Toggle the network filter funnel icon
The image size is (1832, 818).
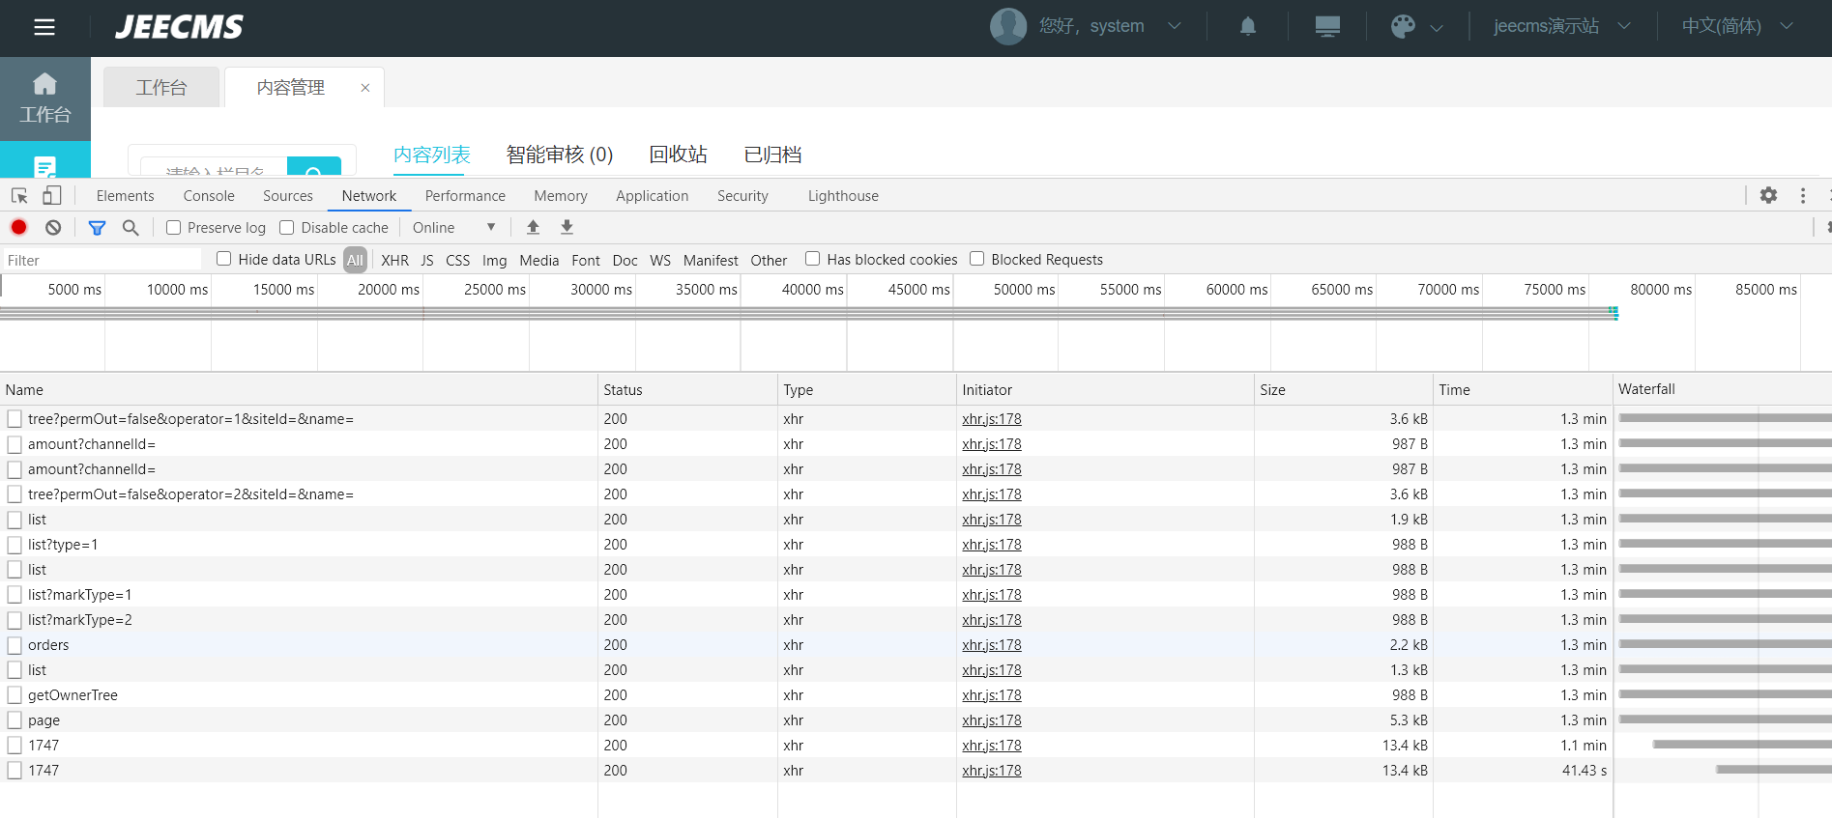point(97,227)
